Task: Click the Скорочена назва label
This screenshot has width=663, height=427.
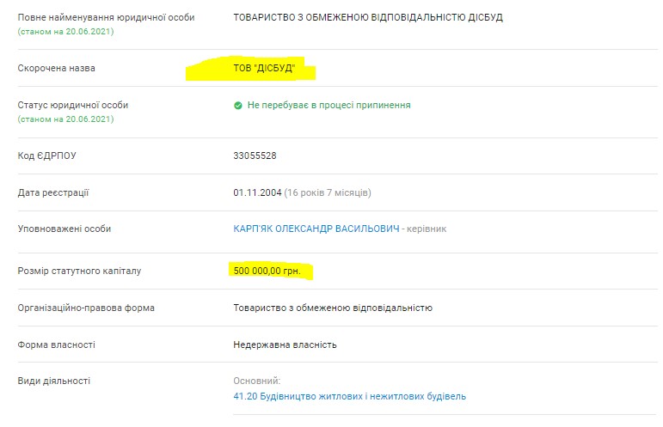Action: point(56,69)
